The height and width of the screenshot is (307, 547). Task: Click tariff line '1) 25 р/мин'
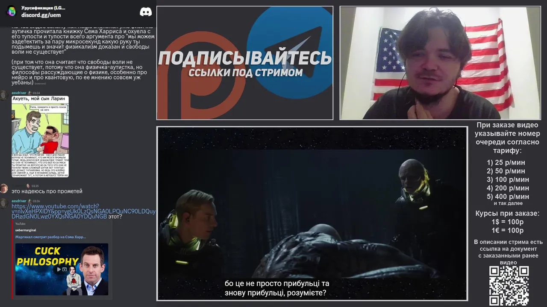(x=506, y=162)
